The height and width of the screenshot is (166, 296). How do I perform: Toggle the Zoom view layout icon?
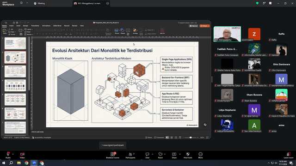pyautogui.click(x=270, y=3)
